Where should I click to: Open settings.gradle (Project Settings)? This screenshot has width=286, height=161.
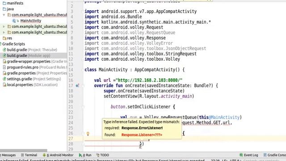tap(34, 79)
